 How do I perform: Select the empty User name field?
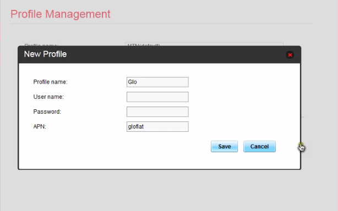[x=157, y=97]
